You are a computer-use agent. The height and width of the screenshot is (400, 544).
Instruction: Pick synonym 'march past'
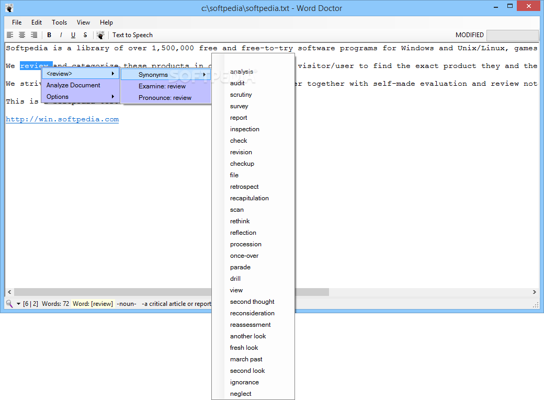(246, 359)
